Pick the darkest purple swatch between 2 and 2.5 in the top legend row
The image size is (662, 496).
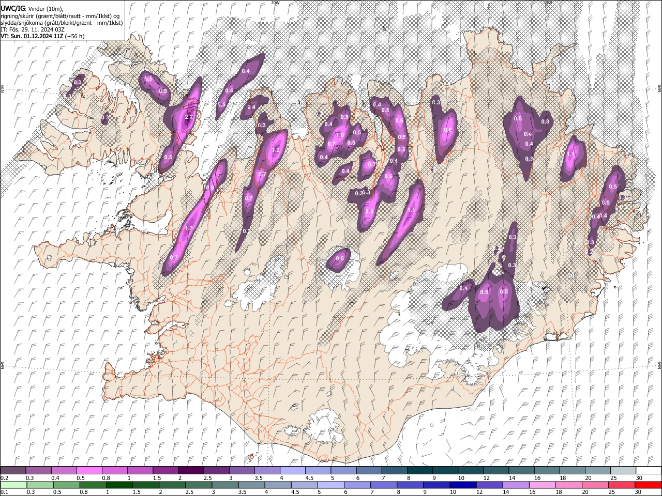tap(190, 470)
